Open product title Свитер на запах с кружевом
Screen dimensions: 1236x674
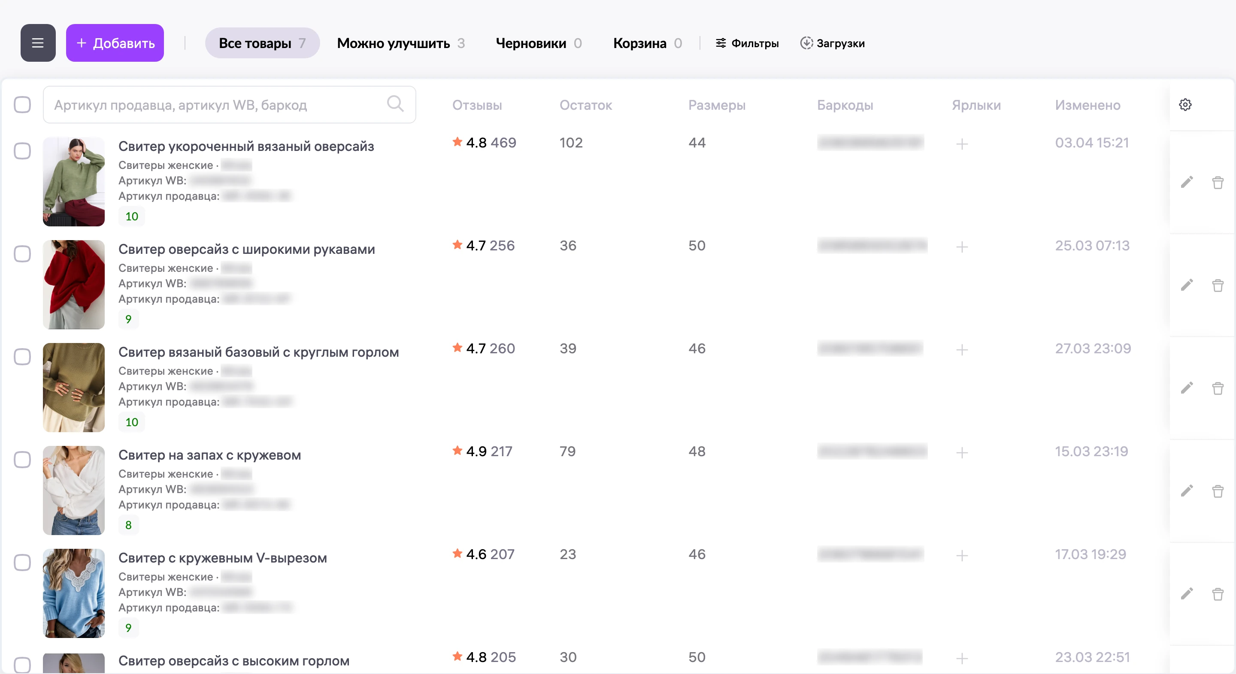(x=210, y=455)
